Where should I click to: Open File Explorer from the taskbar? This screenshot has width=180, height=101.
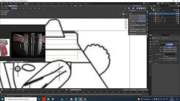click(x=48, y=99)
